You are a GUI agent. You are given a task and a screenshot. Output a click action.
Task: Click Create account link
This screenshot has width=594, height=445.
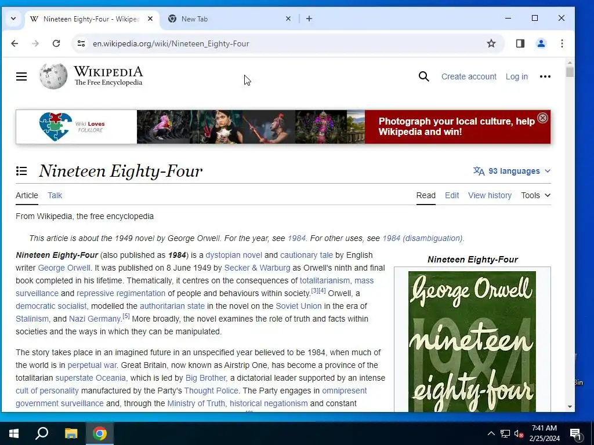point(469,76)
